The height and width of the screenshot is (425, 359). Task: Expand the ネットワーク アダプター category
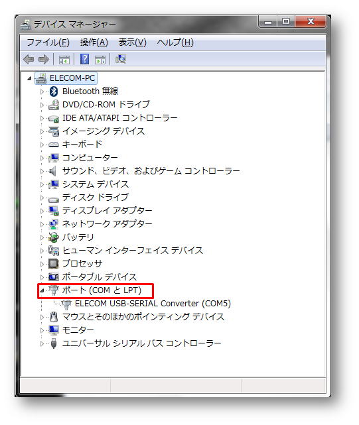pyautogui.click(x=42, y=224)
